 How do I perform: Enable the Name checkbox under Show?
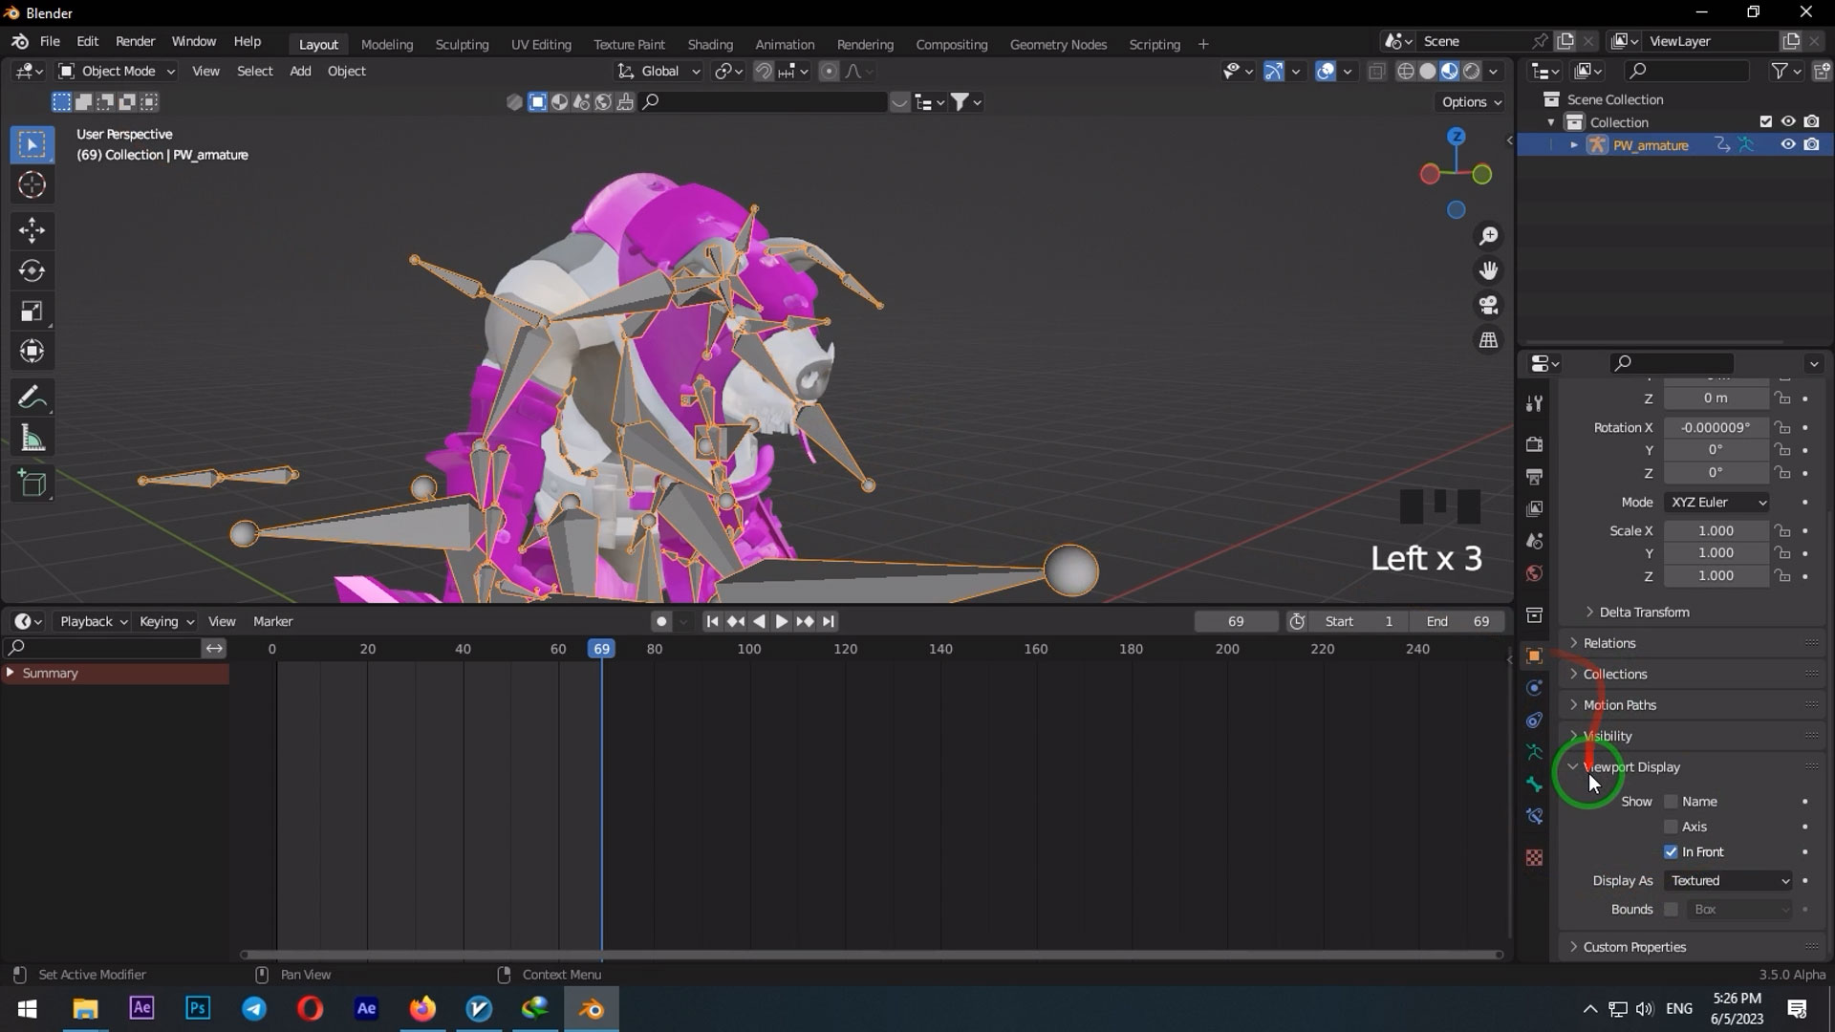(x=1671, y=801)
